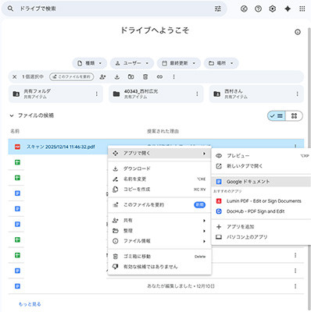Open options for 共有フォルダ folder

click(x=97, y=94)
